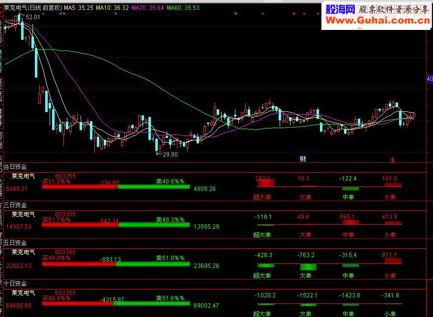Click the sell amount 4808.26
Screen dimensions: 433x317
click(204, 189)
